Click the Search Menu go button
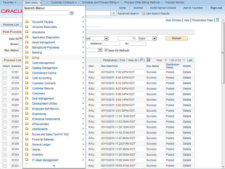This screenshot has height=169, width=225. pyautogui.click(x=72, y=13)
